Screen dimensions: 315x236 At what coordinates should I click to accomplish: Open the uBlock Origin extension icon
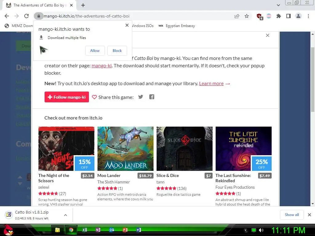click(259, 16)
